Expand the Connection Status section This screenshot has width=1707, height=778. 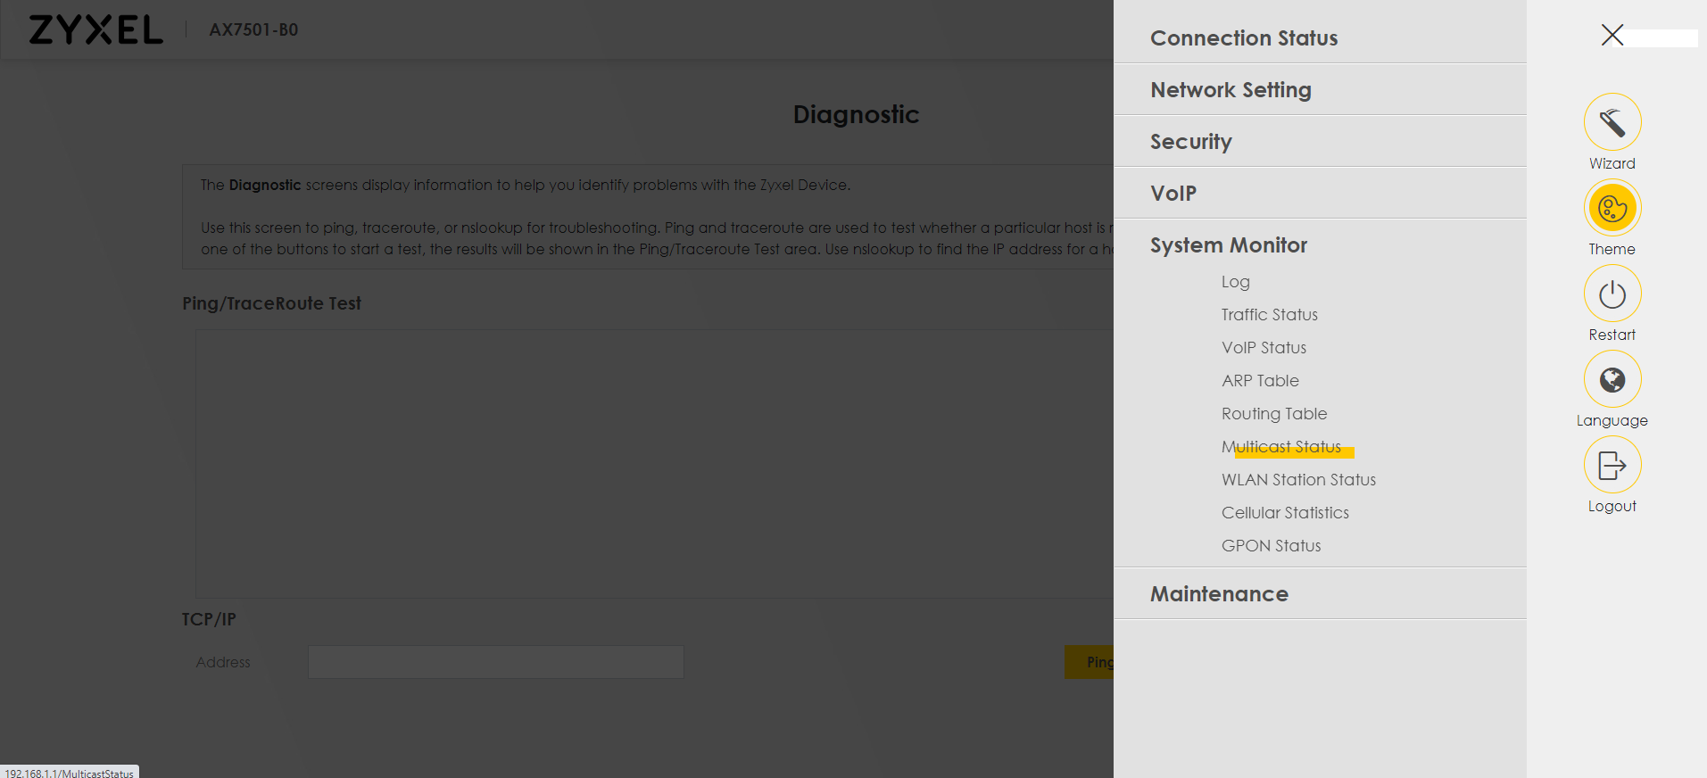click(1243, 38)
